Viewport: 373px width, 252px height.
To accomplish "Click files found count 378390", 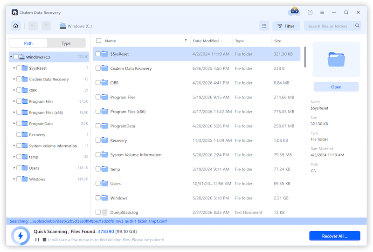I will (106, 232).
